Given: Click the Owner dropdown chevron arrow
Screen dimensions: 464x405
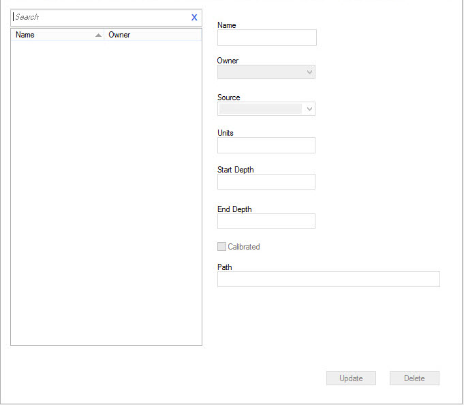Looking at the screenshot, I should pos(310,72).
